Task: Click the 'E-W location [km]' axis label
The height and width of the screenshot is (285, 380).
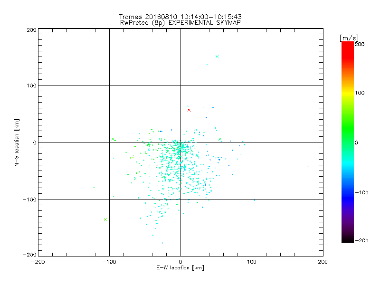Action: point(180,268)
